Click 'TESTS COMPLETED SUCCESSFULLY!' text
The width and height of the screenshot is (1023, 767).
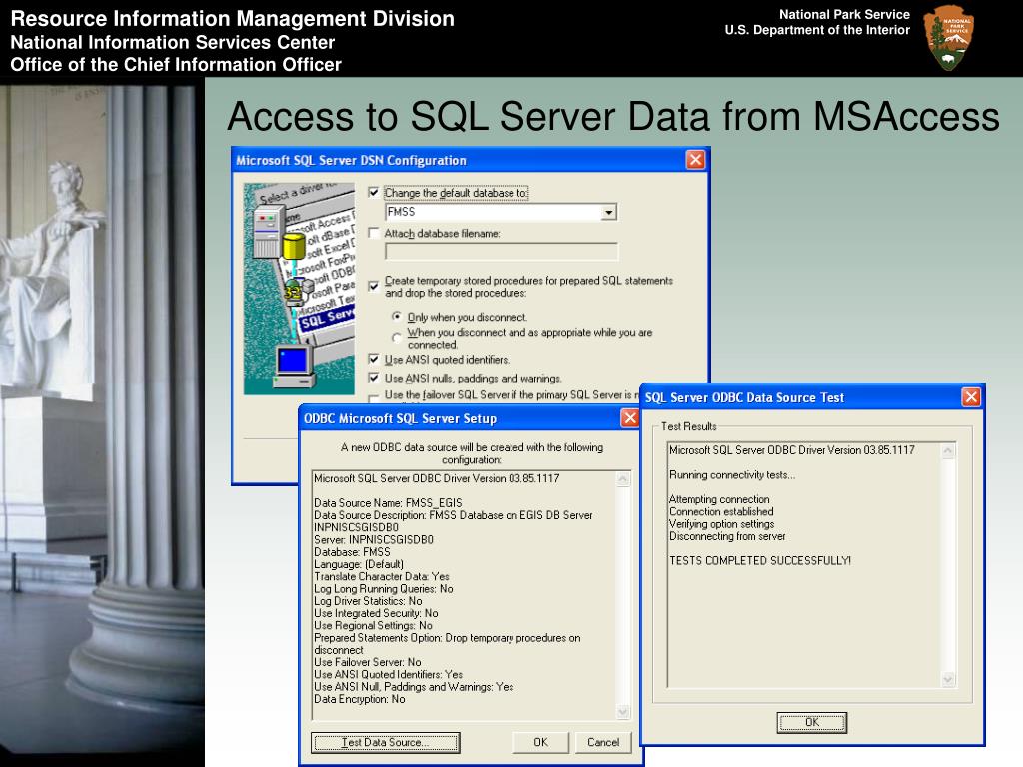pos(760,561)
